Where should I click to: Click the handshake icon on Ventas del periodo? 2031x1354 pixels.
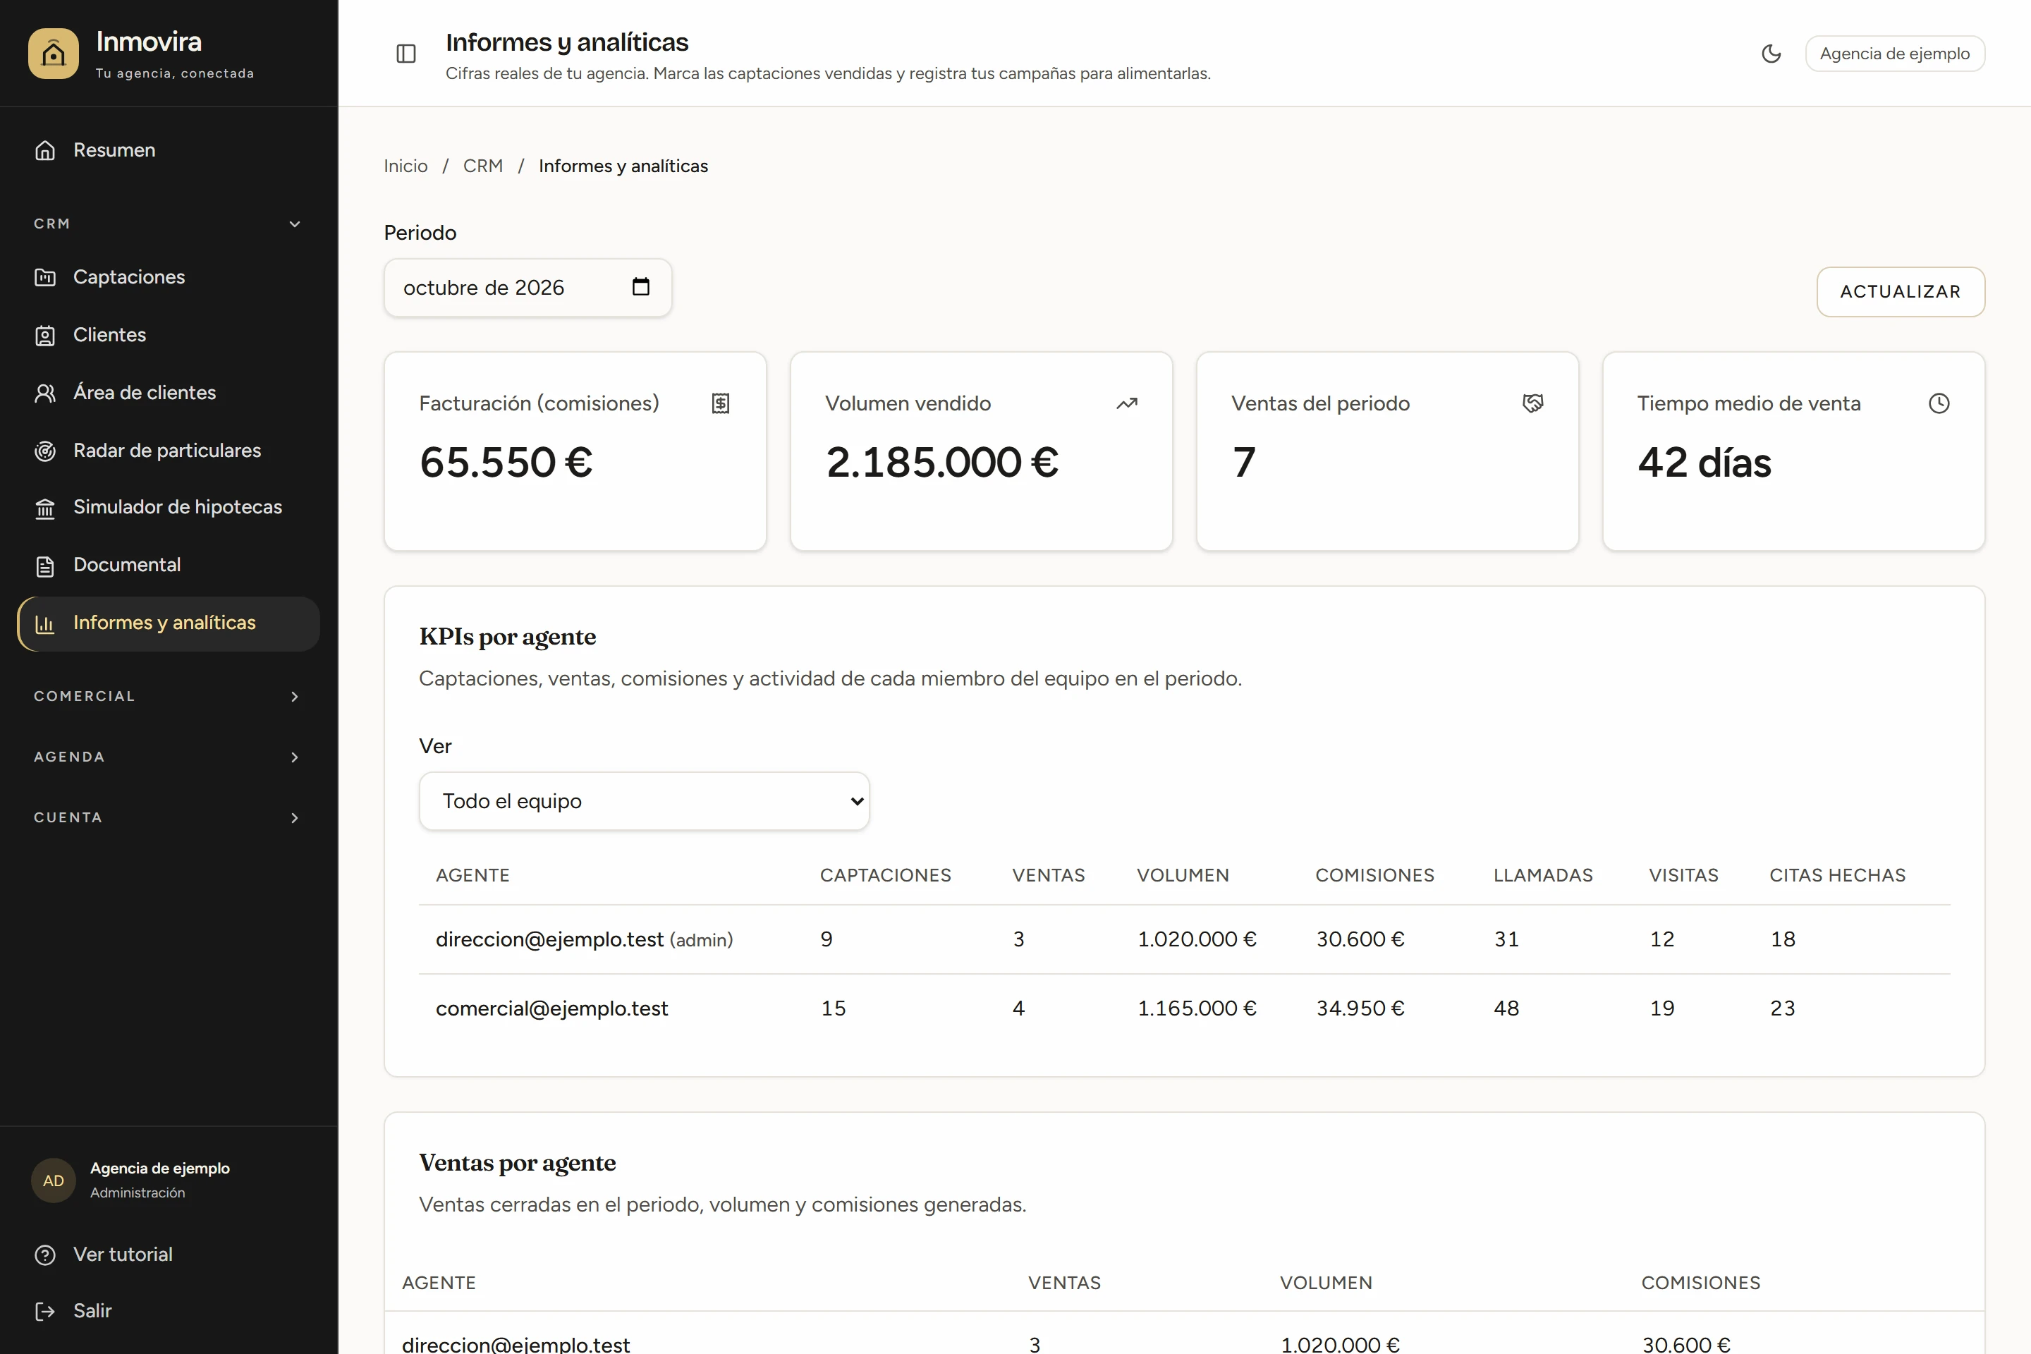[x=1532, y=403]
